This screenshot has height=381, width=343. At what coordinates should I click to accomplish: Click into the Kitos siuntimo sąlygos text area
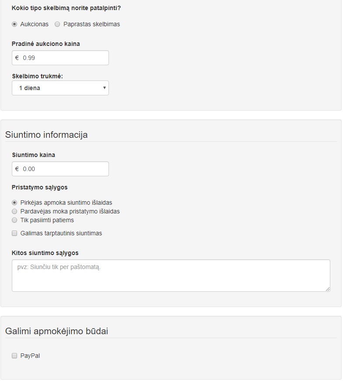(171, 276)
